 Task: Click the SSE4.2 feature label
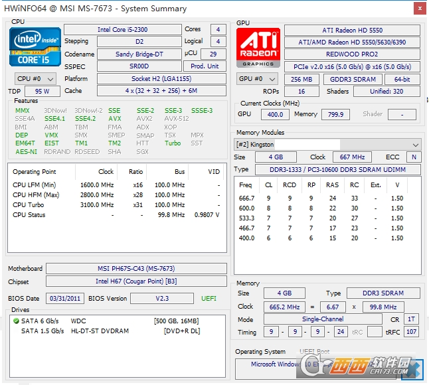[86, 119]
